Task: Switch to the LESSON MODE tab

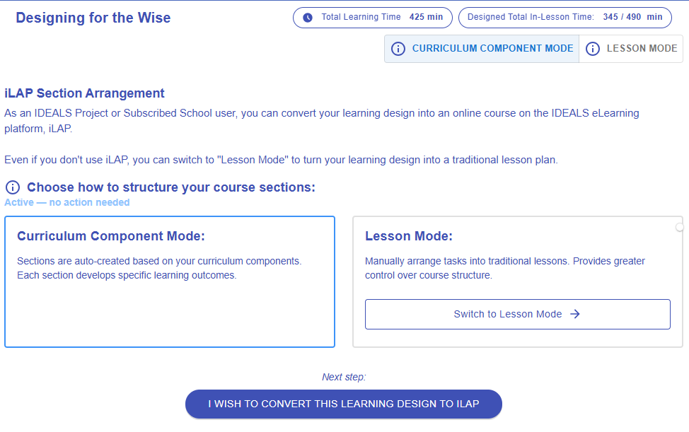Action: [631, 49]
